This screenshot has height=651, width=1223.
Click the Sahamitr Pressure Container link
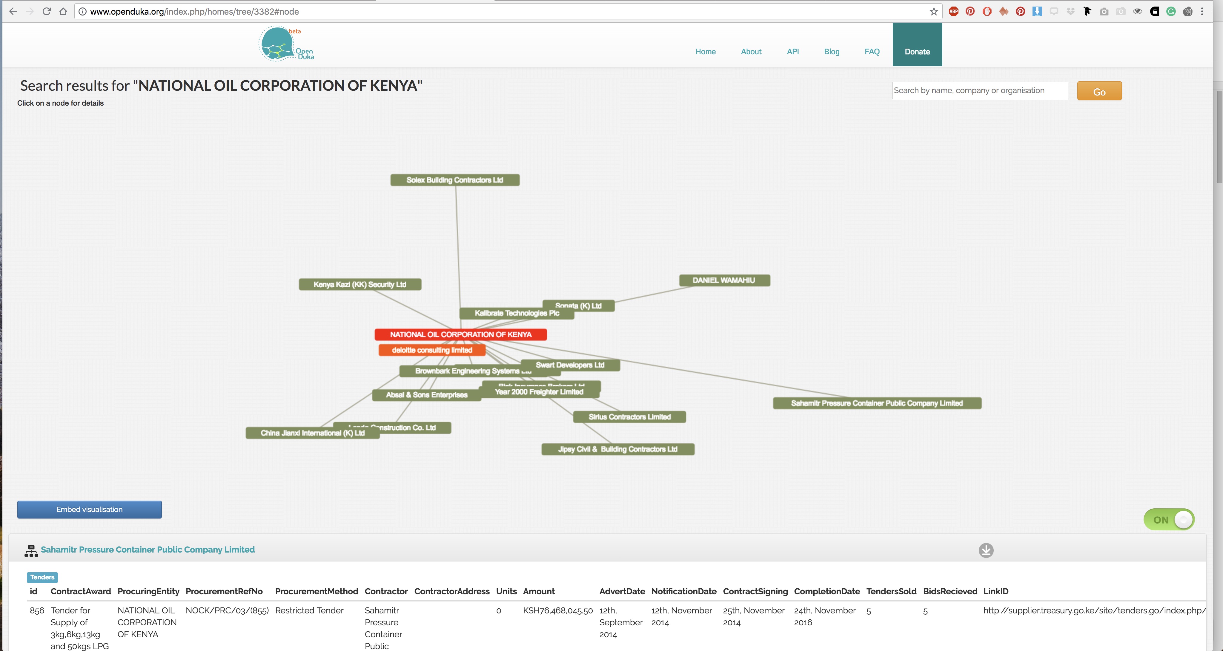[x=148, y=549]
